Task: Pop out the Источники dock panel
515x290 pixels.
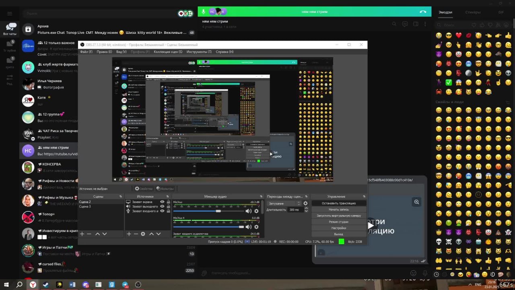Action: point(167,197)
